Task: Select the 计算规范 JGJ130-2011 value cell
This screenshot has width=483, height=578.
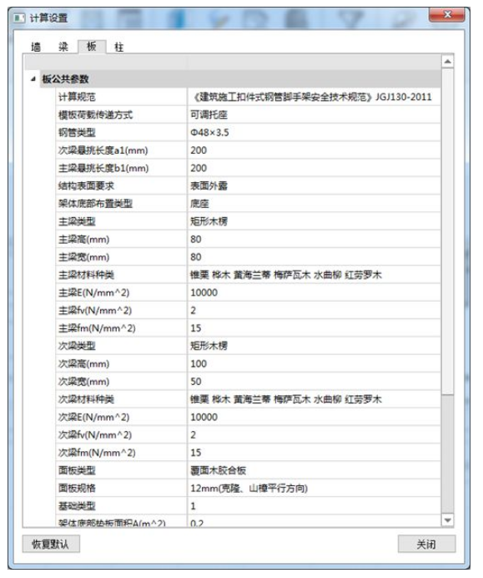Action: (314, 97)
